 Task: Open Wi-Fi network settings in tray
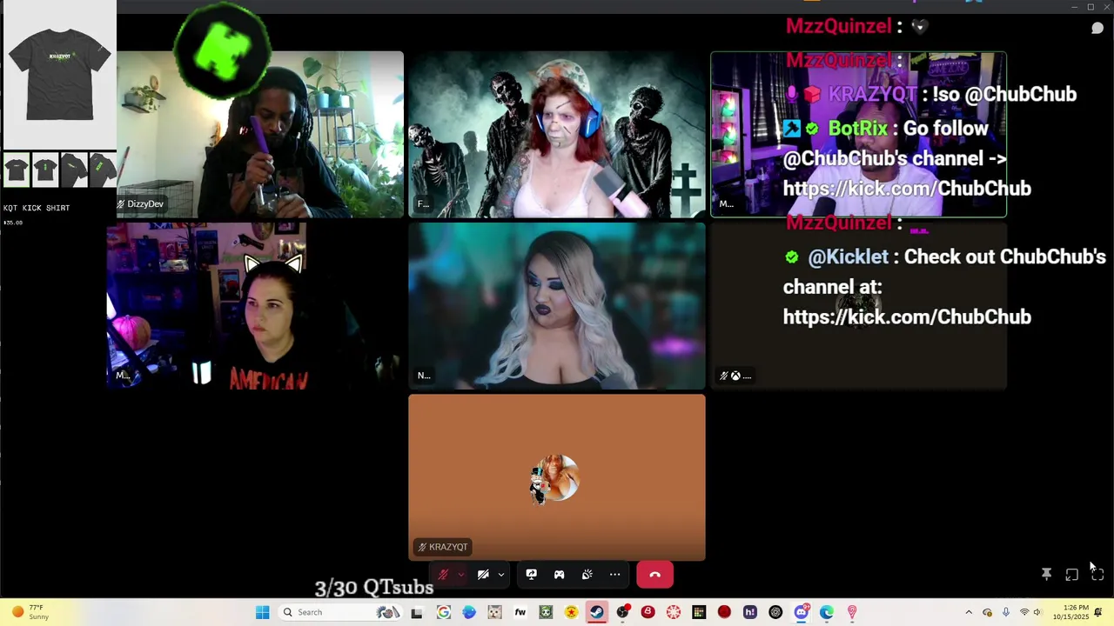click(x=1024, y=612)
